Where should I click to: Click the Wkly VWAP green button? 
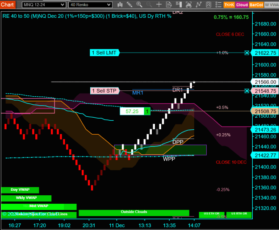[x=26, y=198]
